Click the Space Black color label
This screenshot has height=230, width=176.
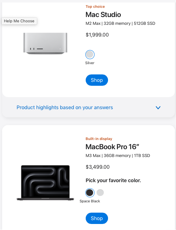[x=90, y=201]
